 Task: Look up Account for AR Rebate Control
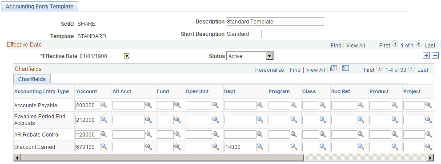click(x=104, y=134)
